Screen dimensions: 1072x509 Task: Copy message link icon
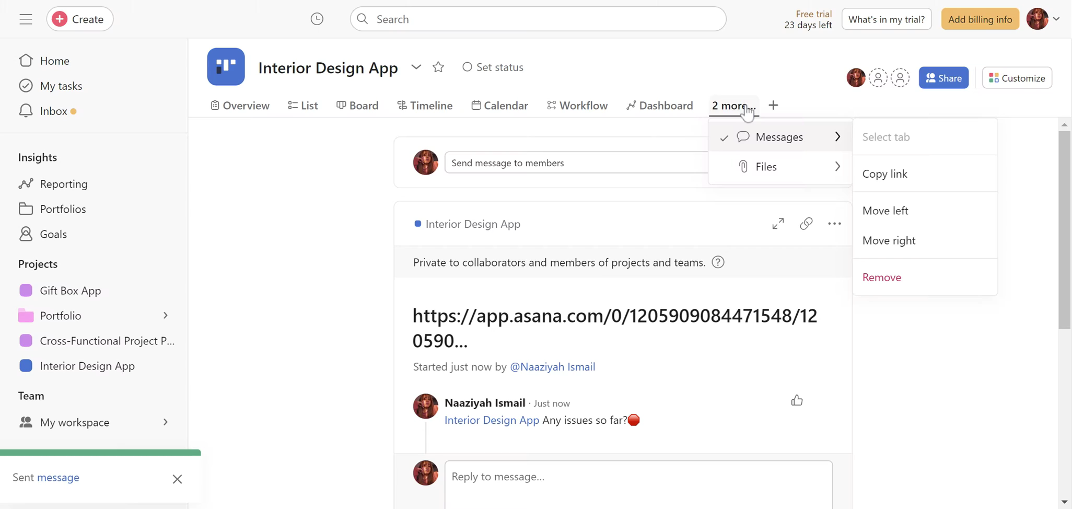tap(806, 224)
